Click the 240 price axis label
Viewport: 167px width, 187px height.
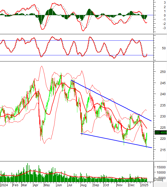pos(163,94)
